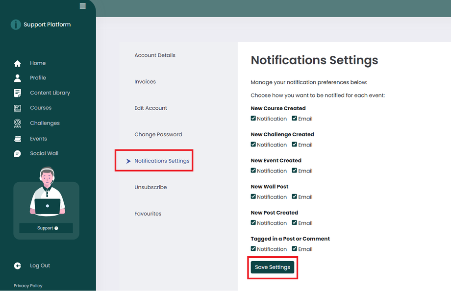This screenshot has width=451, height=294.
Task: Uncheck Email for Tagged in a Post
Action: [x=294, y=248]
